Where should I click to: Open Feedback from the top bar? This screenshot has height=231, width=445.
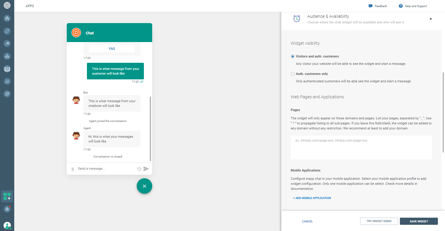click(x=377, y=6)
